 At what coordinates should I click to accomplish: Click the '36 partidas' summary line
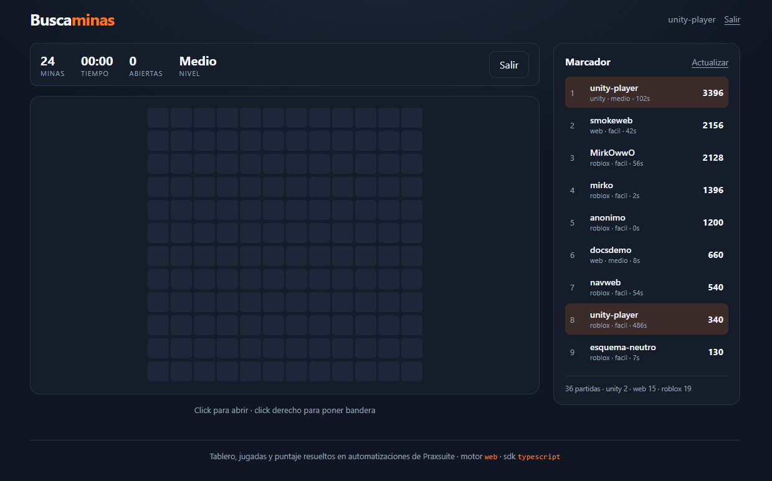click(x=628, y=389)
